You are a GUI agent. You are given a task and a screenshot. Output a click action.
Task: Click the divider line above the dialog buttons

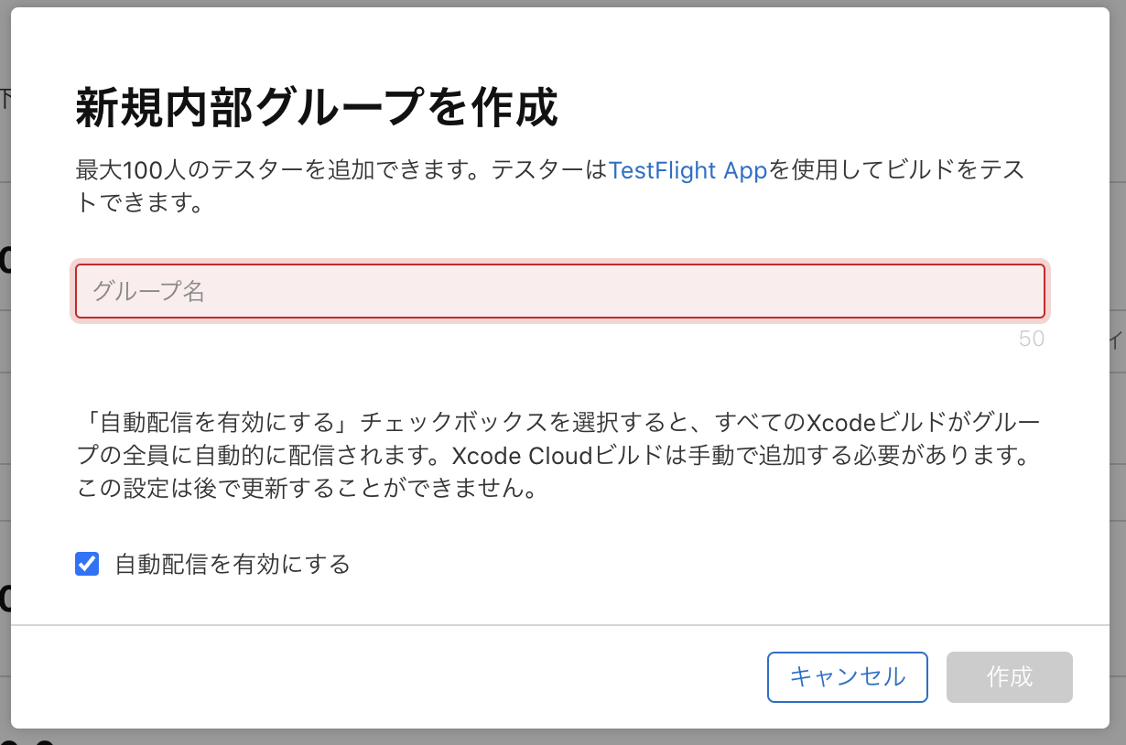click(x=559, y=625)
